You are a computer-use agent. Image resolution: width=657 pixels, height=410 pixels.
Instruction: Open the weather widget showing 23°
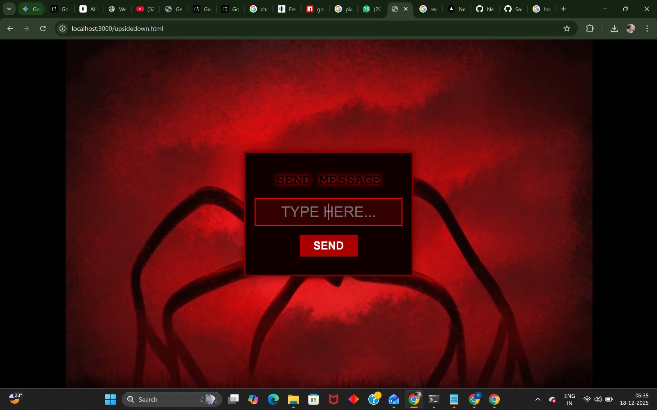click(16, 399)
